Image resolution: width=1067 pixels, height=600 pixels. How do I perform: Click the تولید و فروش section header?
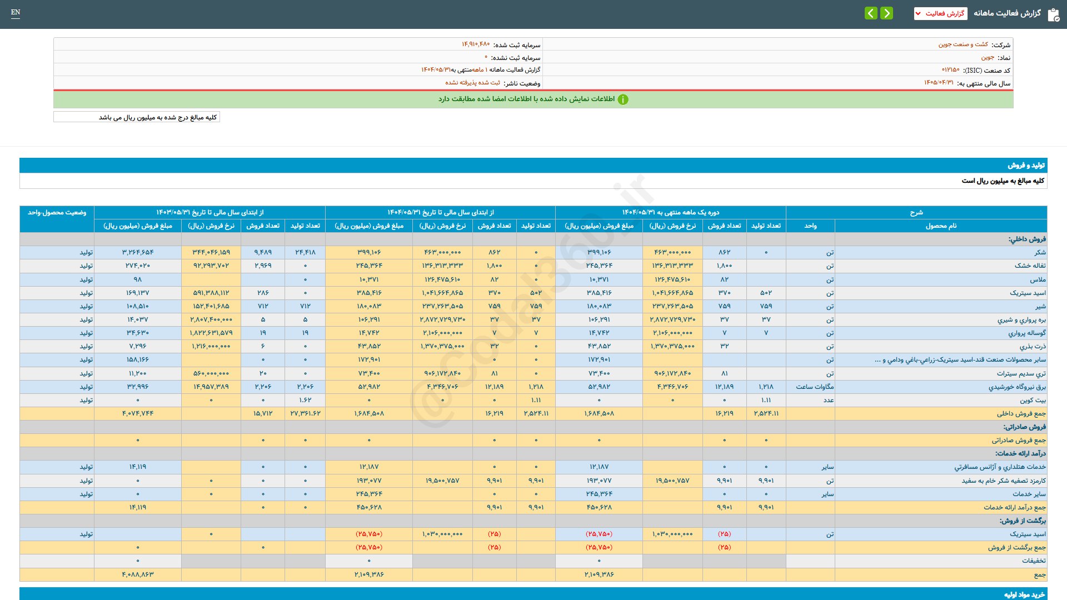(x=1026, y=166)
